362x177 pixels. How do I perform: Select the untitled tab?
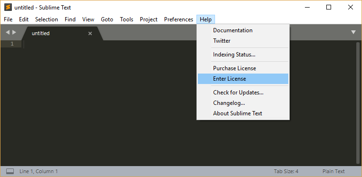pyautogui.click(x=62, y=33)
